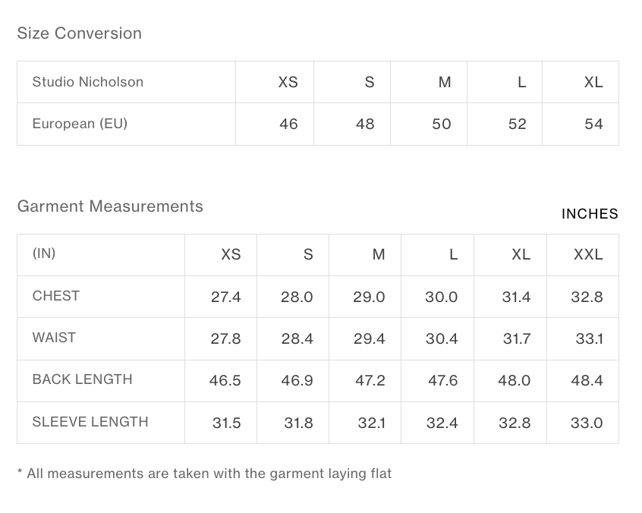642x513 pixels.
Task: Click chest measurement 29.0 for M
Action: click(369, 297)
